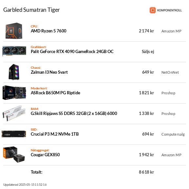
Task: Click the Cougar GEX850 product name
Action: pyautogui.click(x=45, y=155)
